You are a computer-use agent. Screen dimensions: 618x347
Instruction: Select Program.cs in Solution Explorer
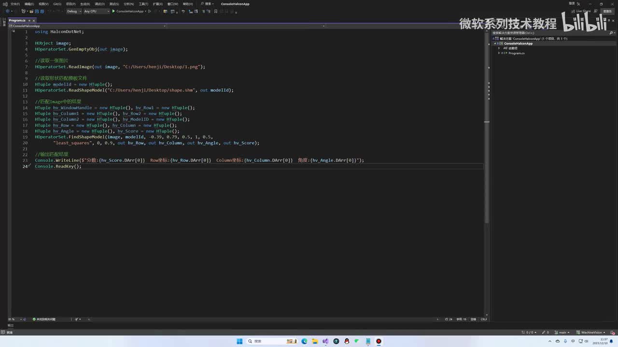coord(516,53)
